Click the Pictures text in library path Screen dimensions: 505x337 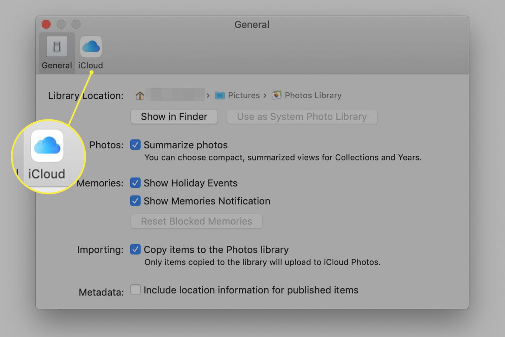pos(244,95)
